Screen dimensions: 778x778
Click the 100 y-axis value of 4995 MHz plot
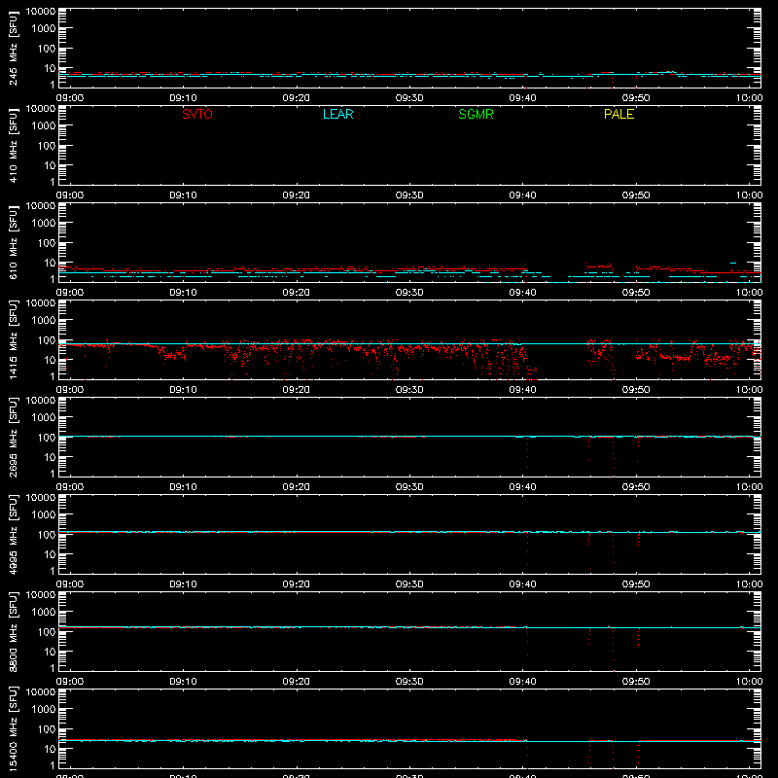47,535
